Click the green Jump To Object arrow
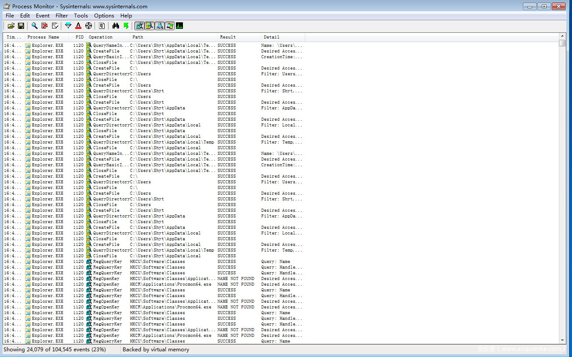The width and height of the screenshot is (572, 357). click(126, 26)
